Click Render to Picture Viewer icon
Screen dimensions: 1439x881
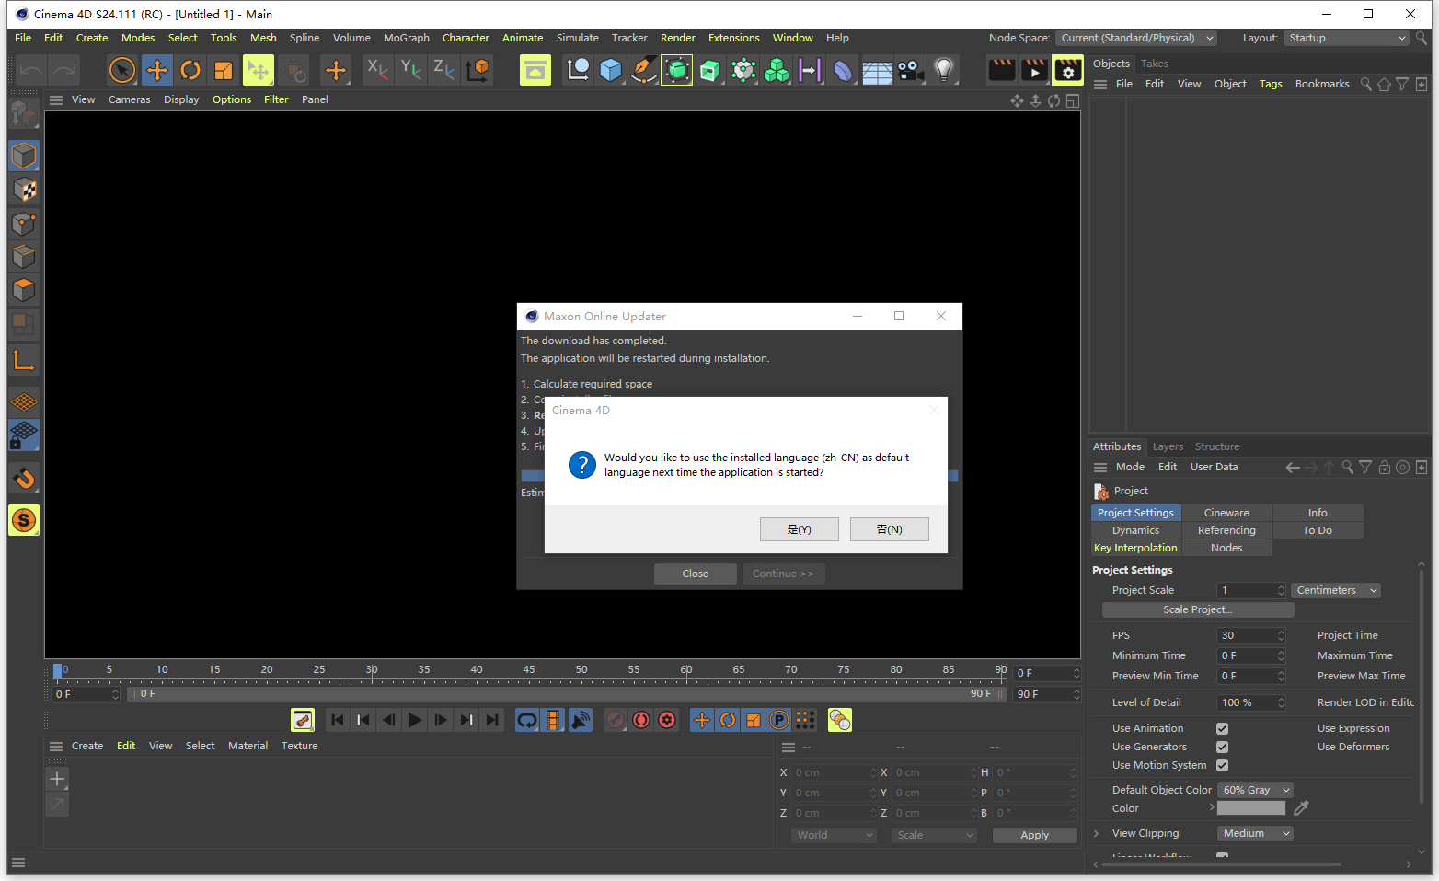[1034, 70]
